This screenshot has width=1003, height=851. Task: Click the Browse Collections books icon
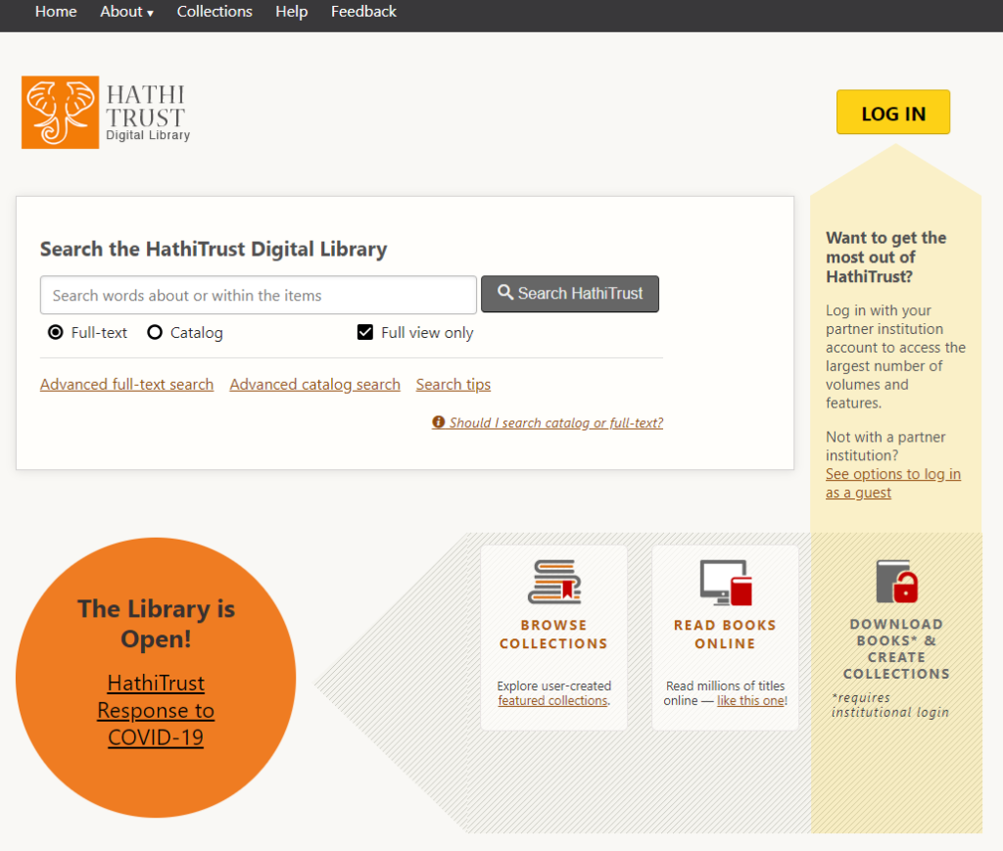click(553, 582)
